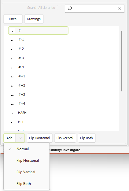Clear the search field with X icon
This screenshot has height=191, width=129.
[x=120, y=9]
